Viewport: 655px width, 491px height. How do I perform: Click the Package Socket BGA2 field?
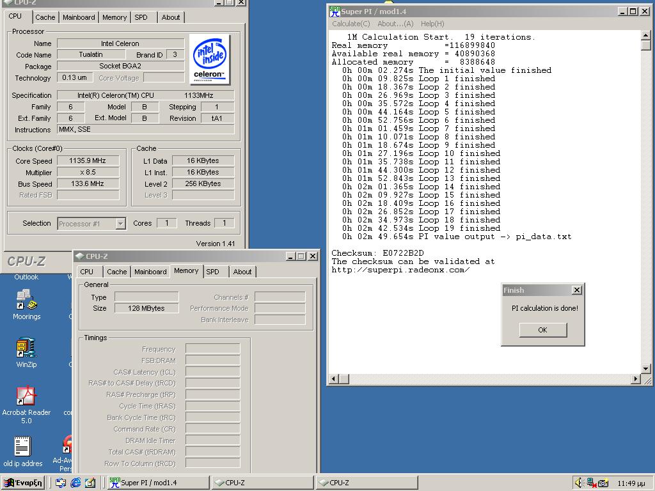[120, 66]
